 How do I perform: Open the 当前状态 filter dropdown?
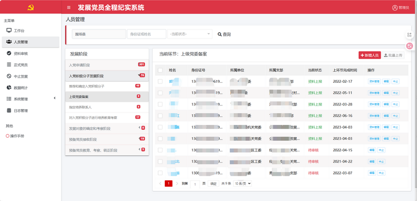tap(190, 34)
